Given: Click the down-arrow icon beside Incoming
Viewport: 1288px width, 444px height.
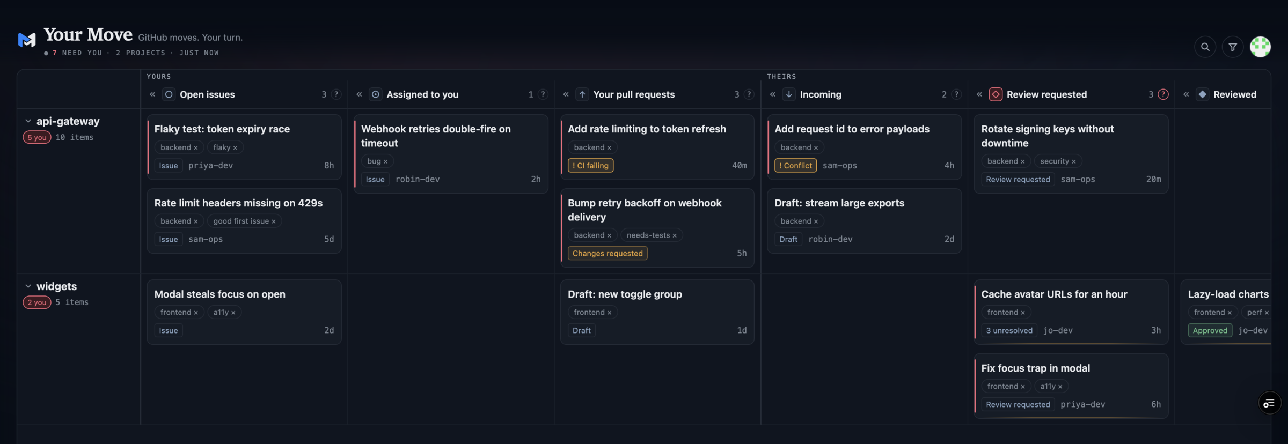Looking at the screenshot, I should coord(789,94).
